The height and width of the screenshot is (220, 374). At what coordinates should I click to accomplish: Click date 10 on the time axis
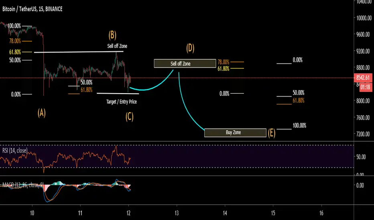(32, 213)
